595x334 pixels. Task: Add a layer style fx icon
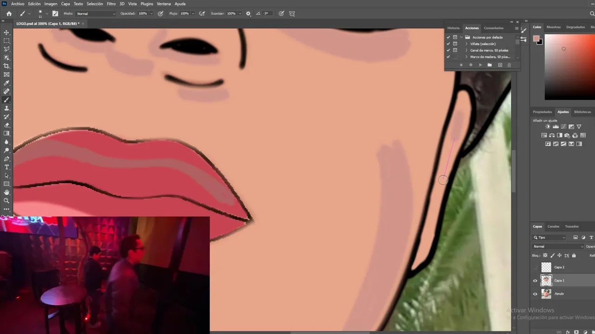click(568, 332)
